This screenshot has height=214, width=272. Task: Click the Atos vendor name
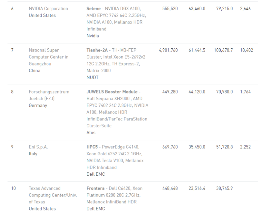tap(91, 133)
